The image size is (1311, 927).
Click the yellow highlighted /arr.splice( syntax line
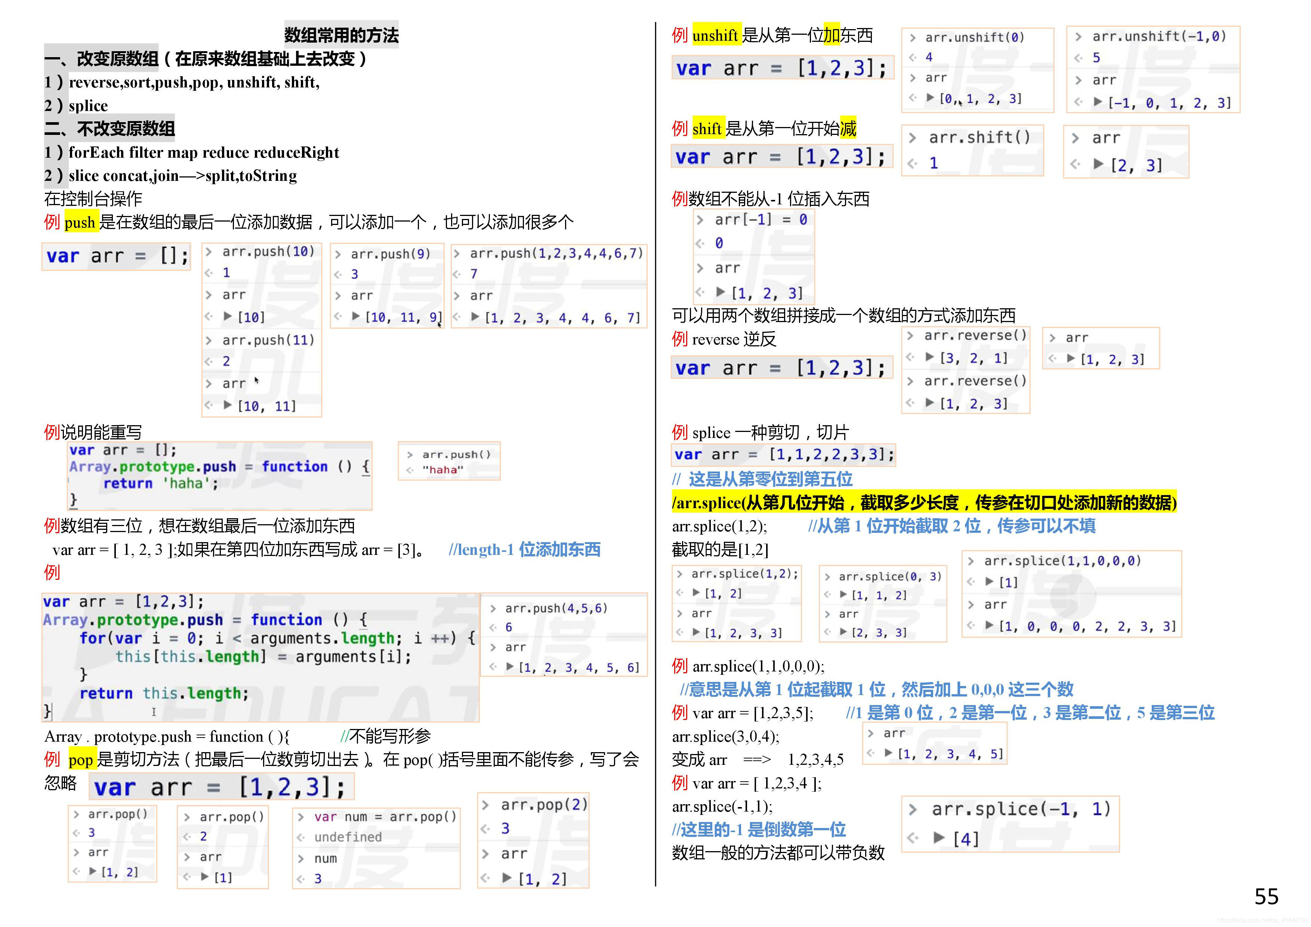[924, 502]
